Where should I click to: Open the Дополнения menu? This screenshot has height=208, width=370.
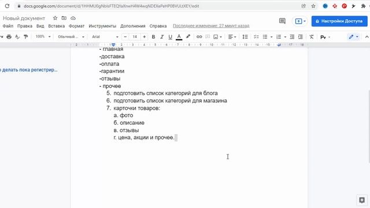[132, 26]
